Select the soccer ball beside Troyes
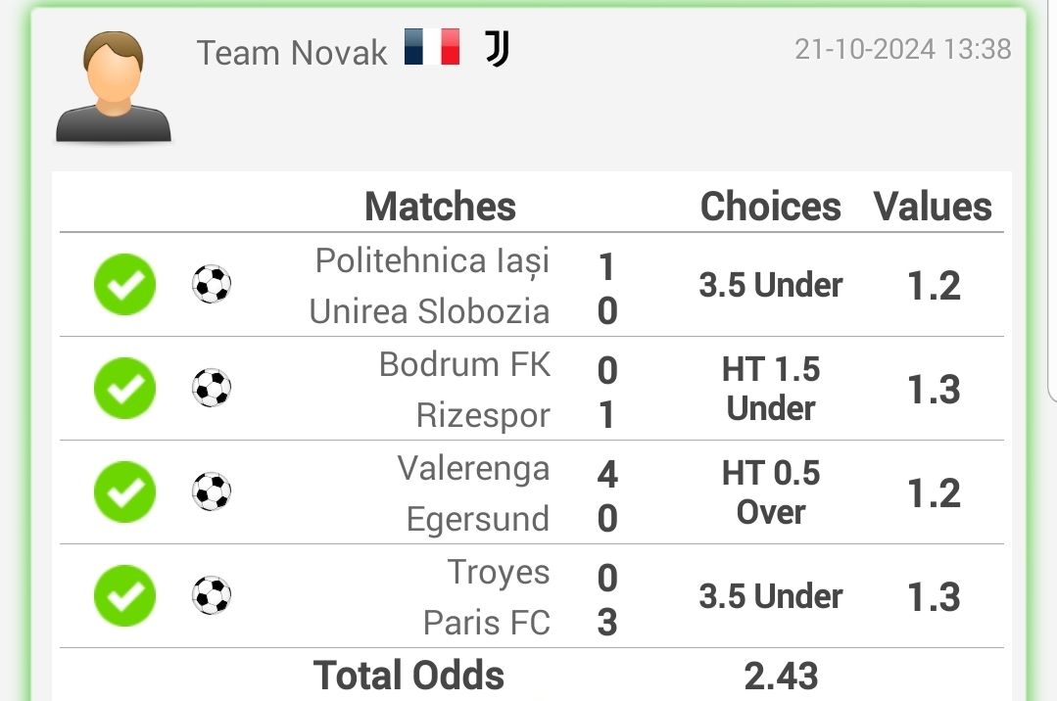 coord(212,595)
